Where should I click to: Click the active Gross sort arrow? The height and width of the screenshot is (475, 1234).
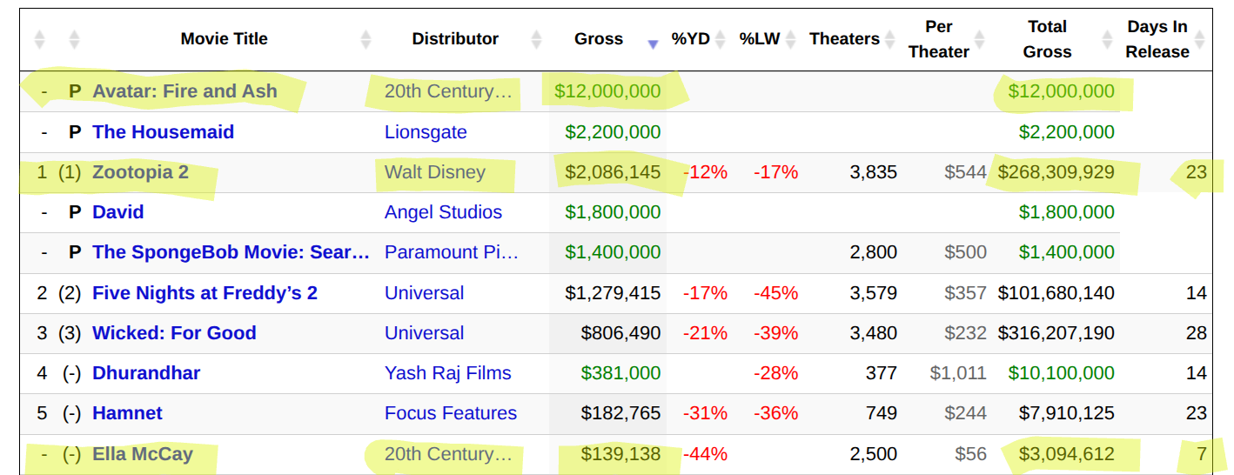tap(653, 44)
